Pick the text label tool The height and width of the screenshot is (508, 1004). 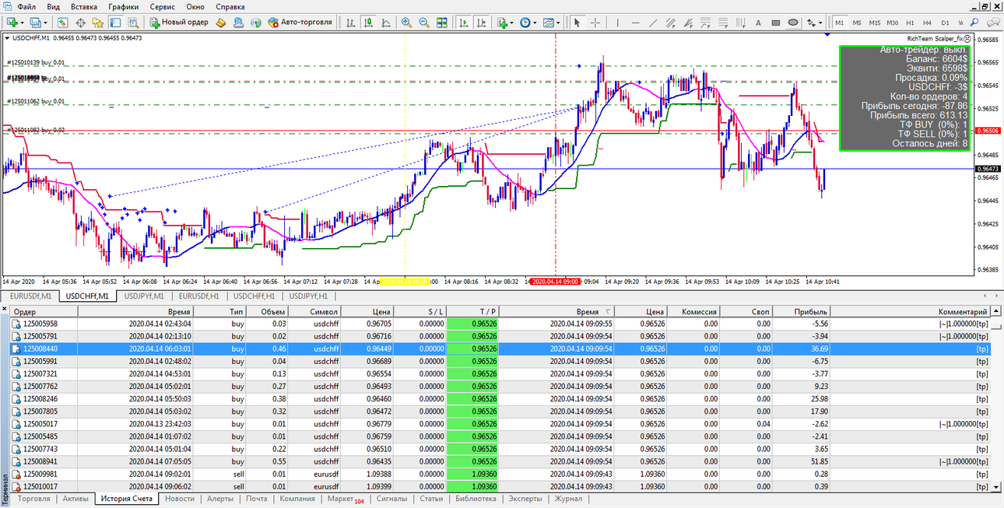tap(758, 23)
